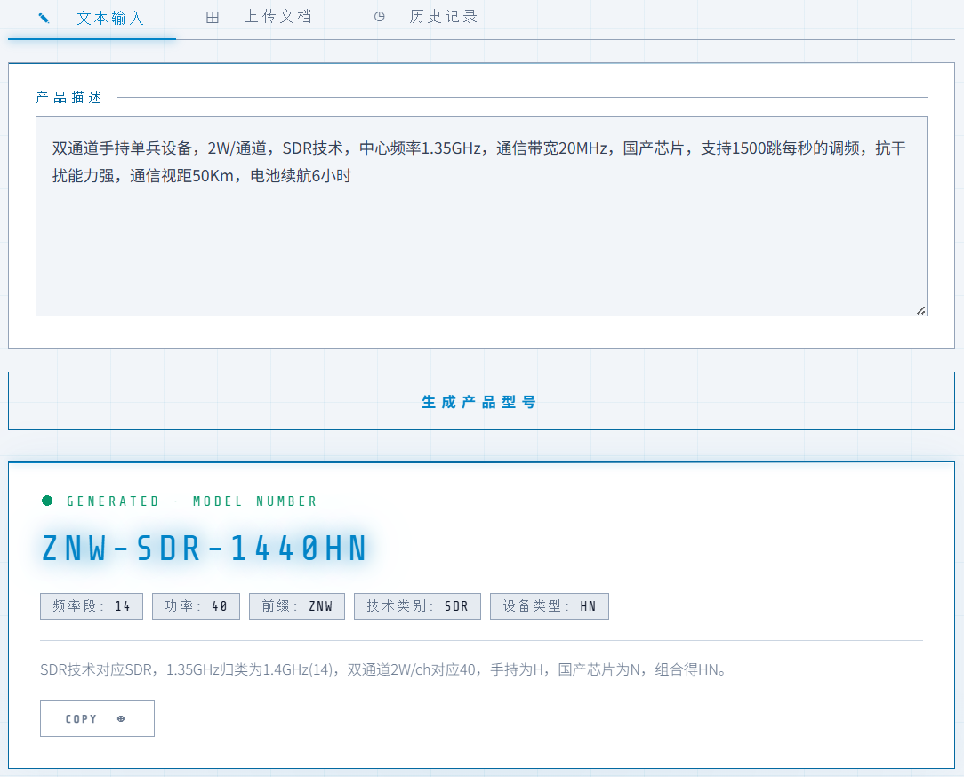Screen dimensions: 964x777
Task: Click the green status dot by GENERATED
Action: point(47,501)
